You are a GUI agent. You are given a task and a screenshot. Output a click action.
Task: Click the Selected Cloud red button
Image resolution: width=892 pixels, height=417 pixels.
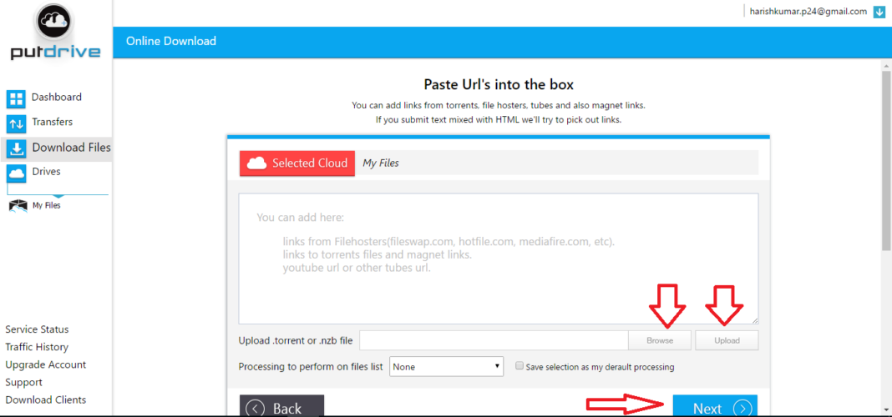(297, 163)
